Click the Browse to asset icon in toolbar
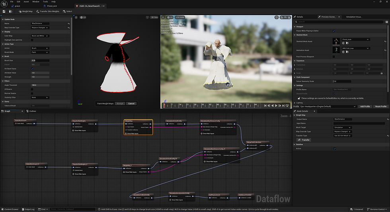This screenshot has width=390, height=212. (10, 12)
